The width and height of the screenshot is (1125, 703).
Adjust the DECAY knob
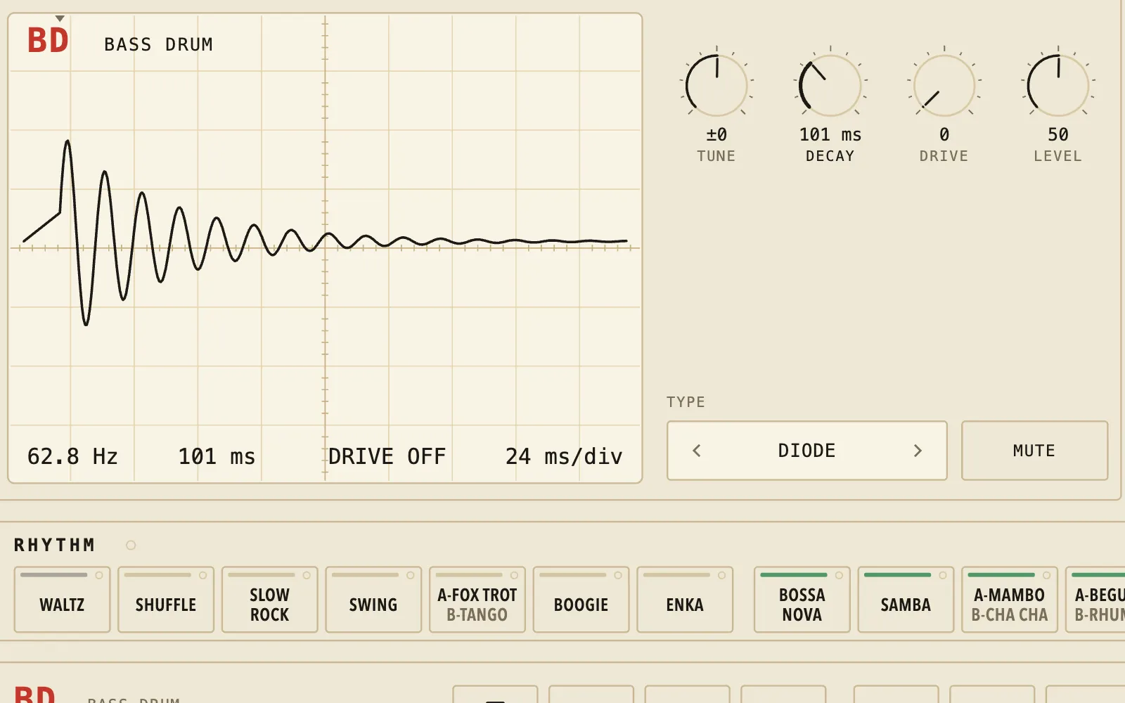point(830,86)
